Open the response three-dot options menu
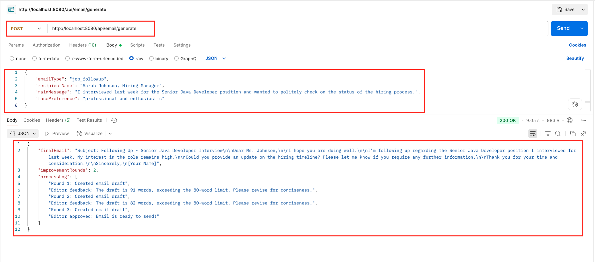595x262 pixels. 583,120
